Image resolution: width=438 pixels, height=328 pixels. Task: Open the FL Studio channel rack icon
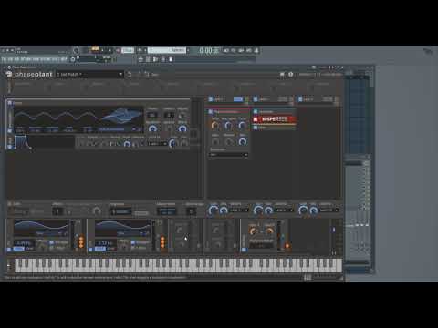(x=155, y=59)
